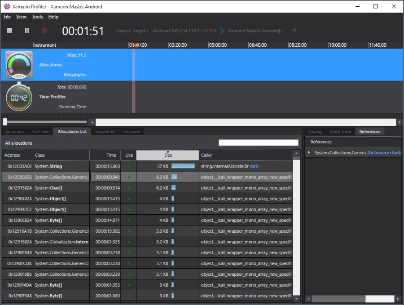Switch to the Summary tab
This screenshot has height=305, width=404.
(14, 132)
